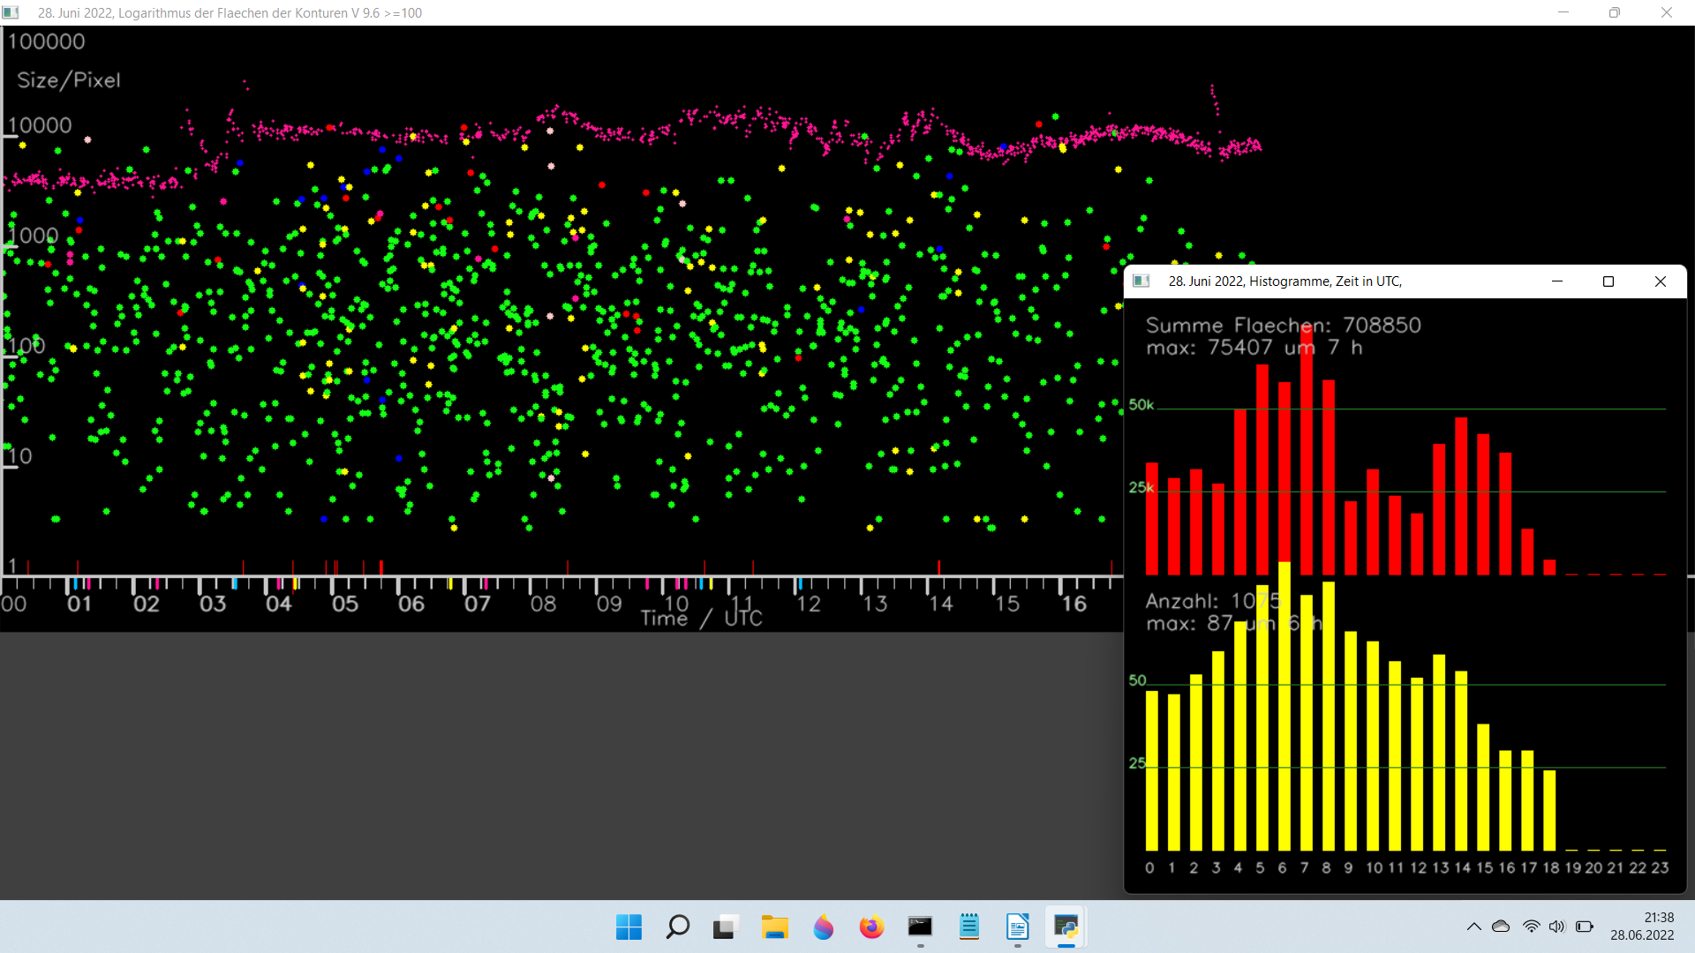Screen dimensions: 1695x953
Task: Click the Logarithmus window's title bar icon
Action: (x=11, y=12)
